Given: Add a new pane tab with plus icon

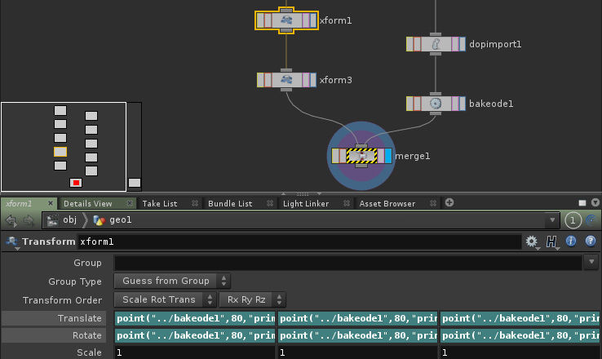Looking at the screenshot, I should pyautogui.click(x=449, y=203).
